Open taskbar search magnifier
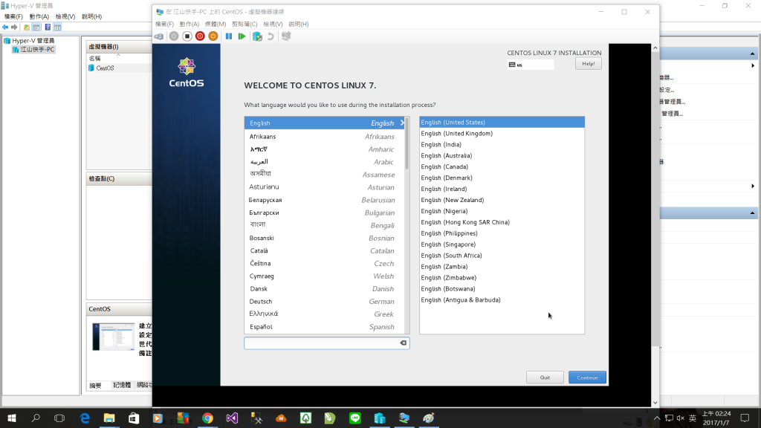Image resolution: width=761 pixels, height=428 pixels. (x=36, y=418)
